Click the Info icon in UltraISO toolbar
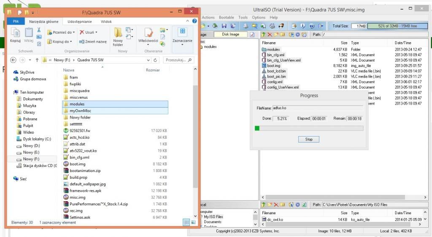 tap(303, 26)
